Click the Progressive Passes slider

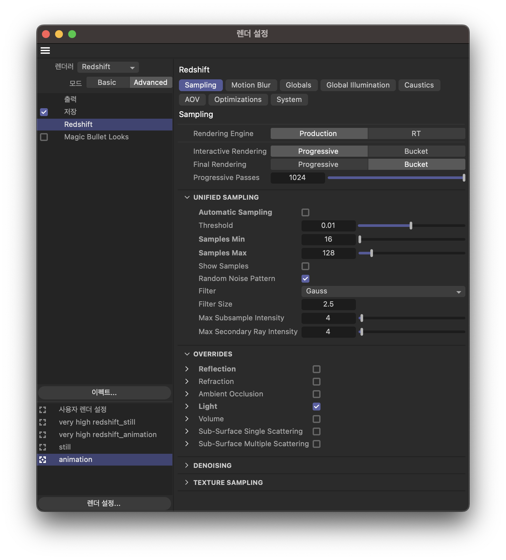(396, 178)
